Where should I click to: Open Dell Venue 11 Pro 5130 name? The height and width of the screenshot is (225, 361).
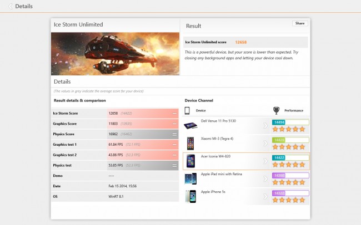(x=218, y=121)
